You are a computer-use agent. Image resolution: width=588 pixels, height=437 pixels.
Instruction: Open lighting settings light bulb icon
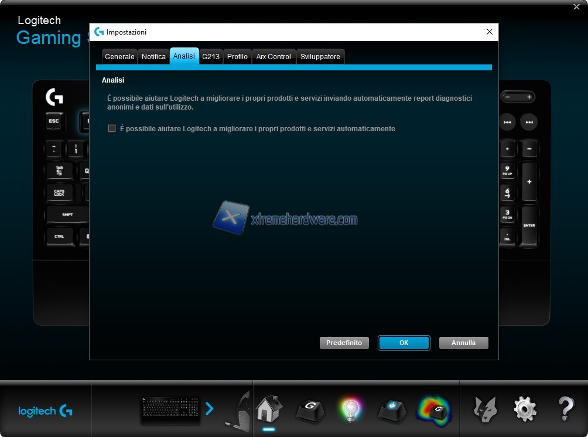(351, 409)
